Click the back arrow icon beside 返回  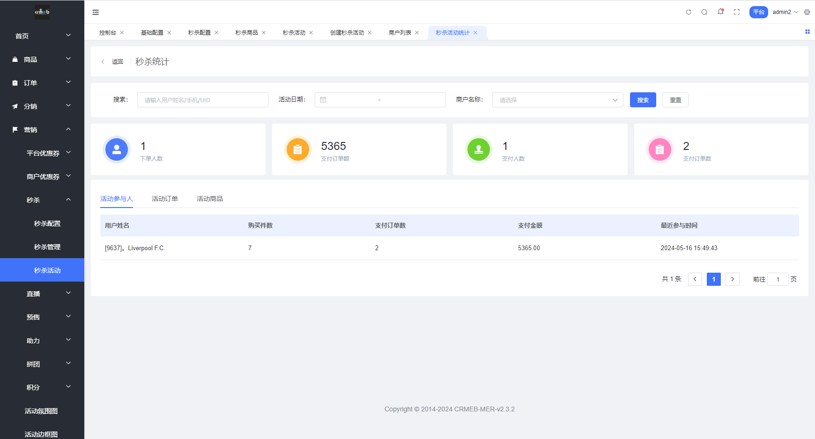[x=103, y=62]
